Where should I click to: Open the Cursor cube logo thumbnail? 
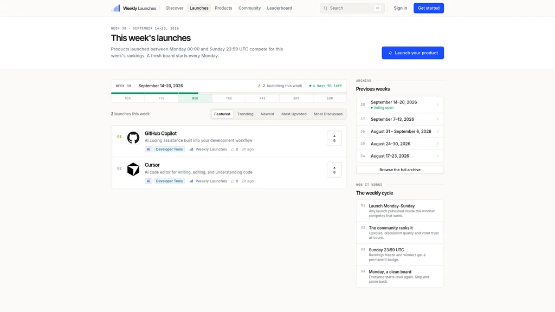pos(133,169)
